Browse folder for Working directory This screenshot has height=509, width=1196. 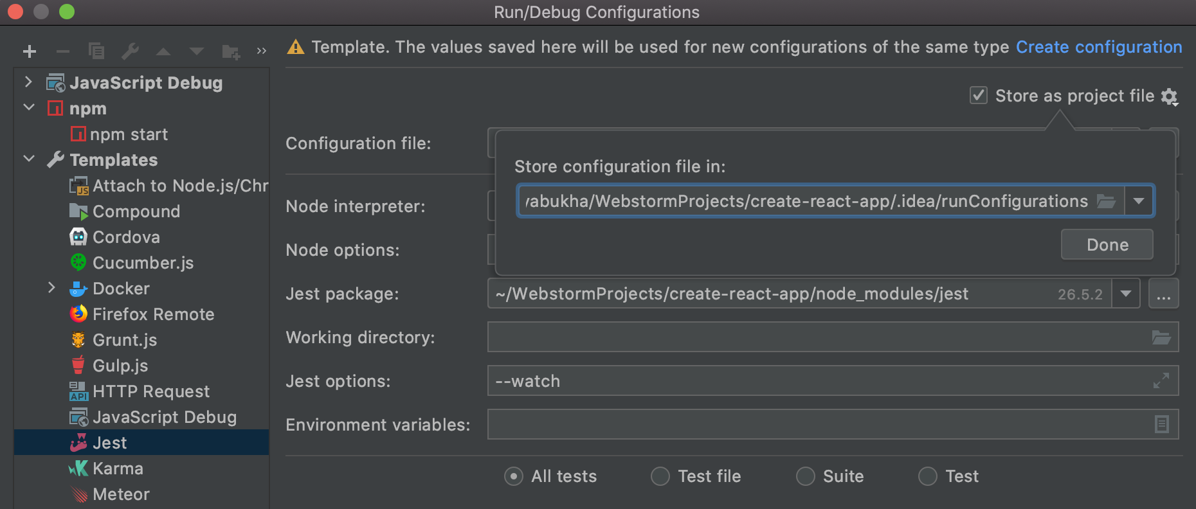click(1161, 337)
